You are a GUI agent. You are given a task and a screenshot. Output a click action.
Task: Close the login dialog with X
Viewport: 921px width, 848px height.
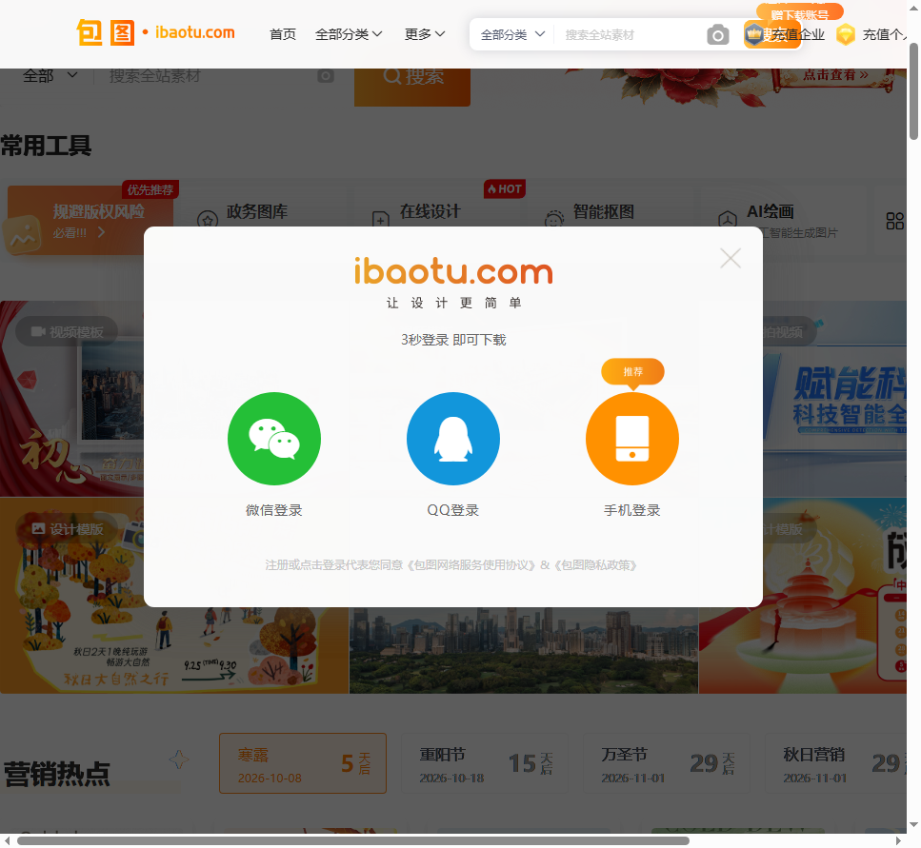click(731, 258)
